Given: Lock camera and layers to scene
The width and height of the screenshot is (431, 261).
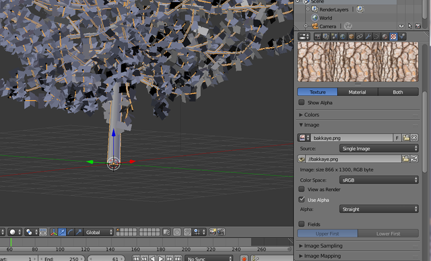Looking at the screenshot, I should point(166,232).
